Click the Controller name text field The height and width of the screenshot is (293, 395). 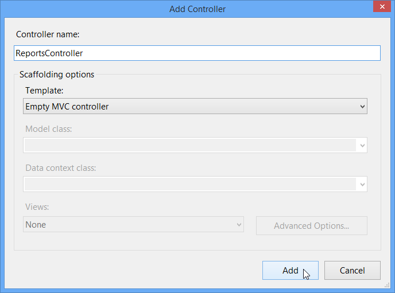[197, 53]
